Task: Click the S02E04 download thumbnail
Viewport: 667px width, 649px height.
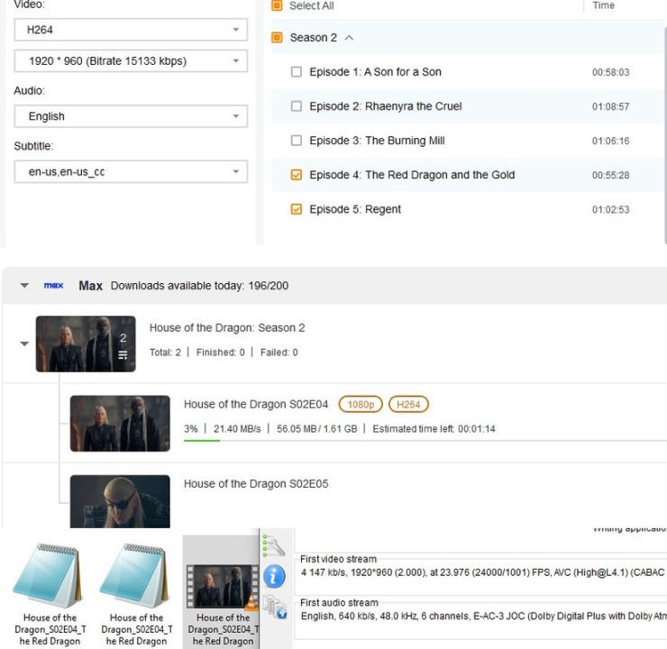Action: (x=120, y=424)
